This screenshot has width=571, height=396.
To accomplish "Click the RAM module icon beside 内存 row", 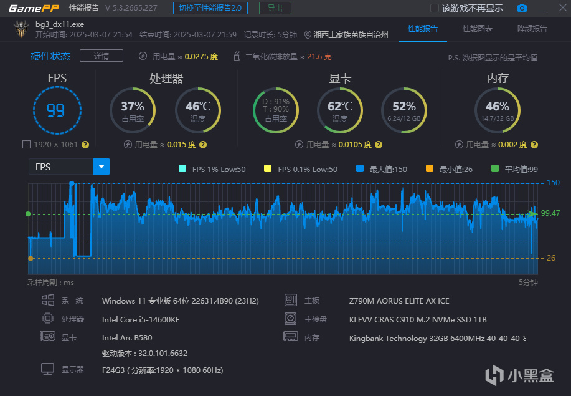I will [291, 336].
